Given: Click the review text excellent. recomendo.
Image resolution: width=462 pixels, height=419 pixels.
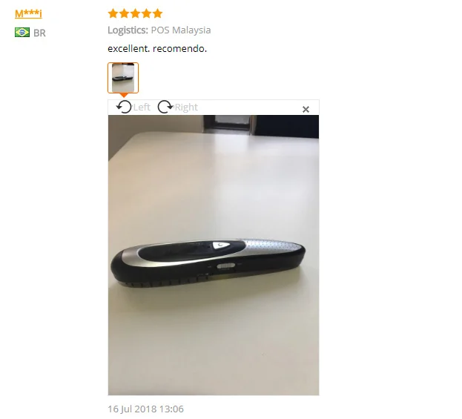Looking at the screenshot, I should pos(157,48).
